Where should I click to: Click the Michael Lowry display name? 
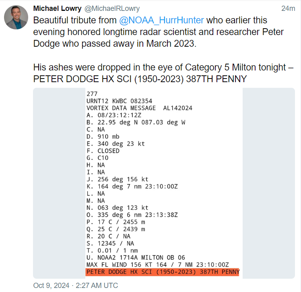pos(57,8)
